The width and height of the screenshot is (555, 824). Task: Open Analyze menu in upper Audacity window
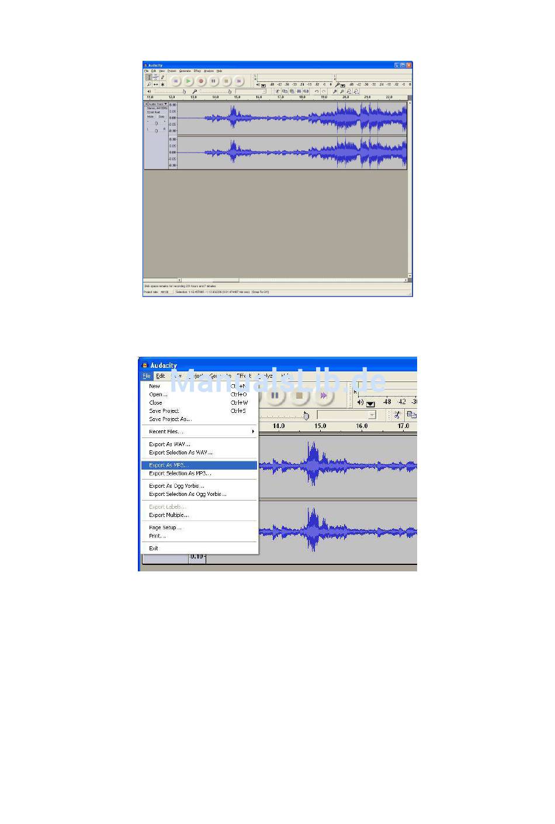(209, 71)
